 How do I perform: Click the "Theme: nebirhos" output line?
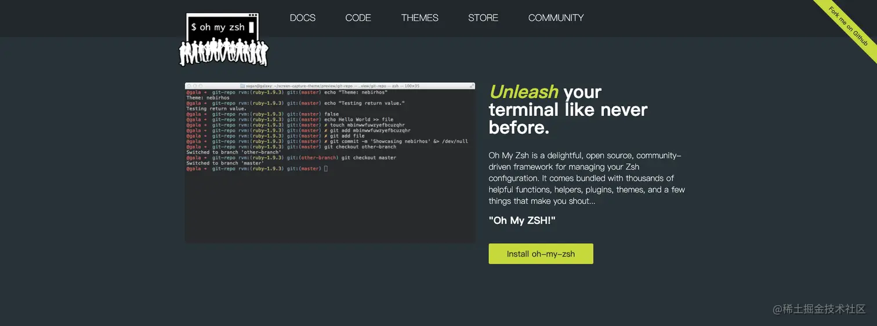[208, 98]
